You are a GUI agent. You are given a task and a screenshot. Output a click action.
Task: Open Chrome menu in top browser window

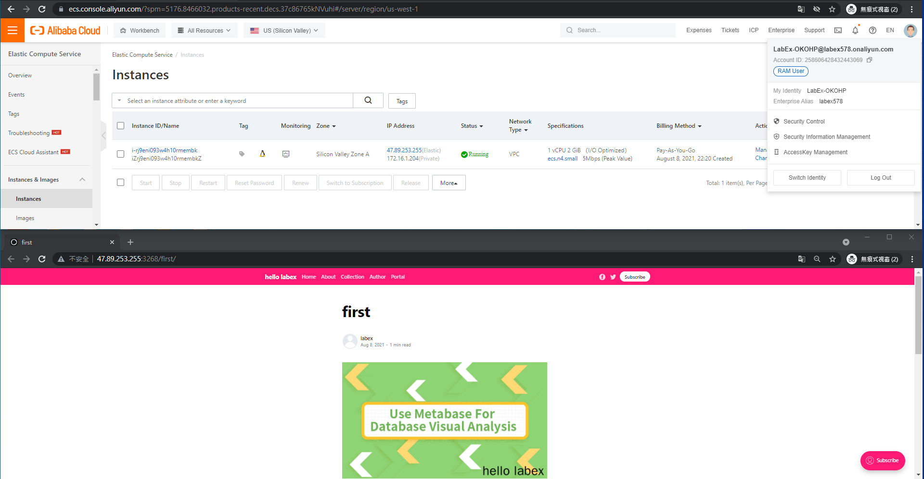coord(911,9)
